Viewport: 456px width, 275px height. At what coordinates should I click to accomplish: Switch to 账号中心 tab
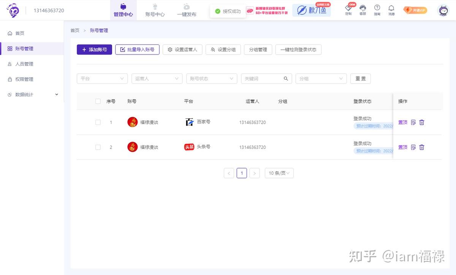[155, 10]
